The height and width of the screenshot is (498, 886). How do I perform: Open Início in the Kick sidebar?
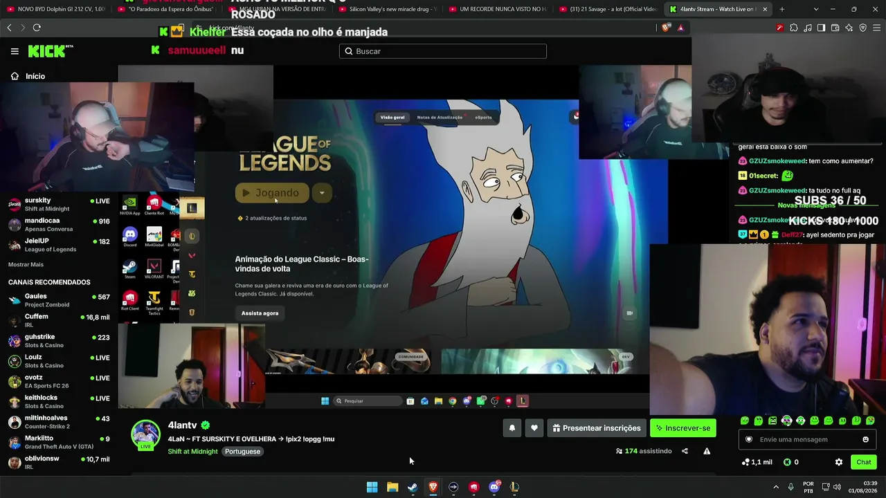pos(28,76)
